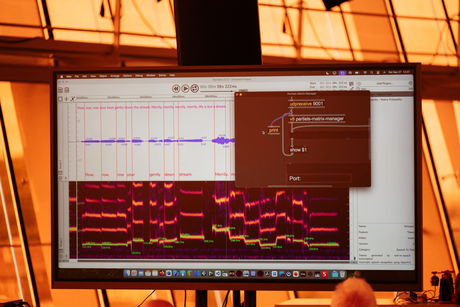Close the Add Plugins panel
Image resolution: width=460 pixels, height=307 pixels.
(x=359, y=84)
